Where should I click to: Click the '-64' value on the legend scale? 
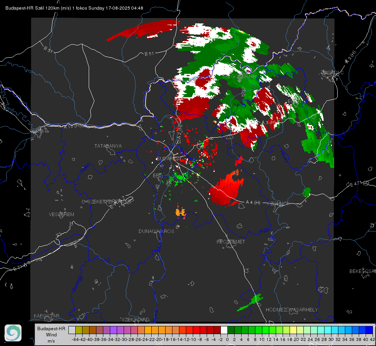pos(75,339)
